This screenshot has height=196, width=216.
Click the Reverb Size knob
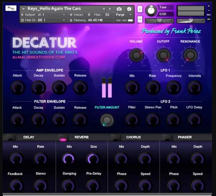[93, 159]
